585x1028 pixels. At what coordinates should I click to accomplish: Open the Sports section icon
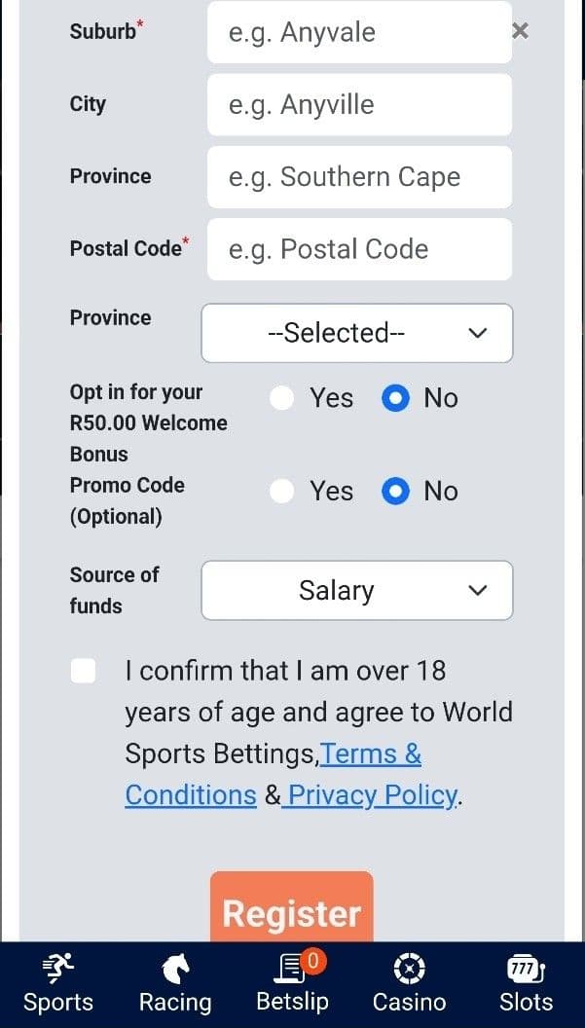(x=57, y=967)
